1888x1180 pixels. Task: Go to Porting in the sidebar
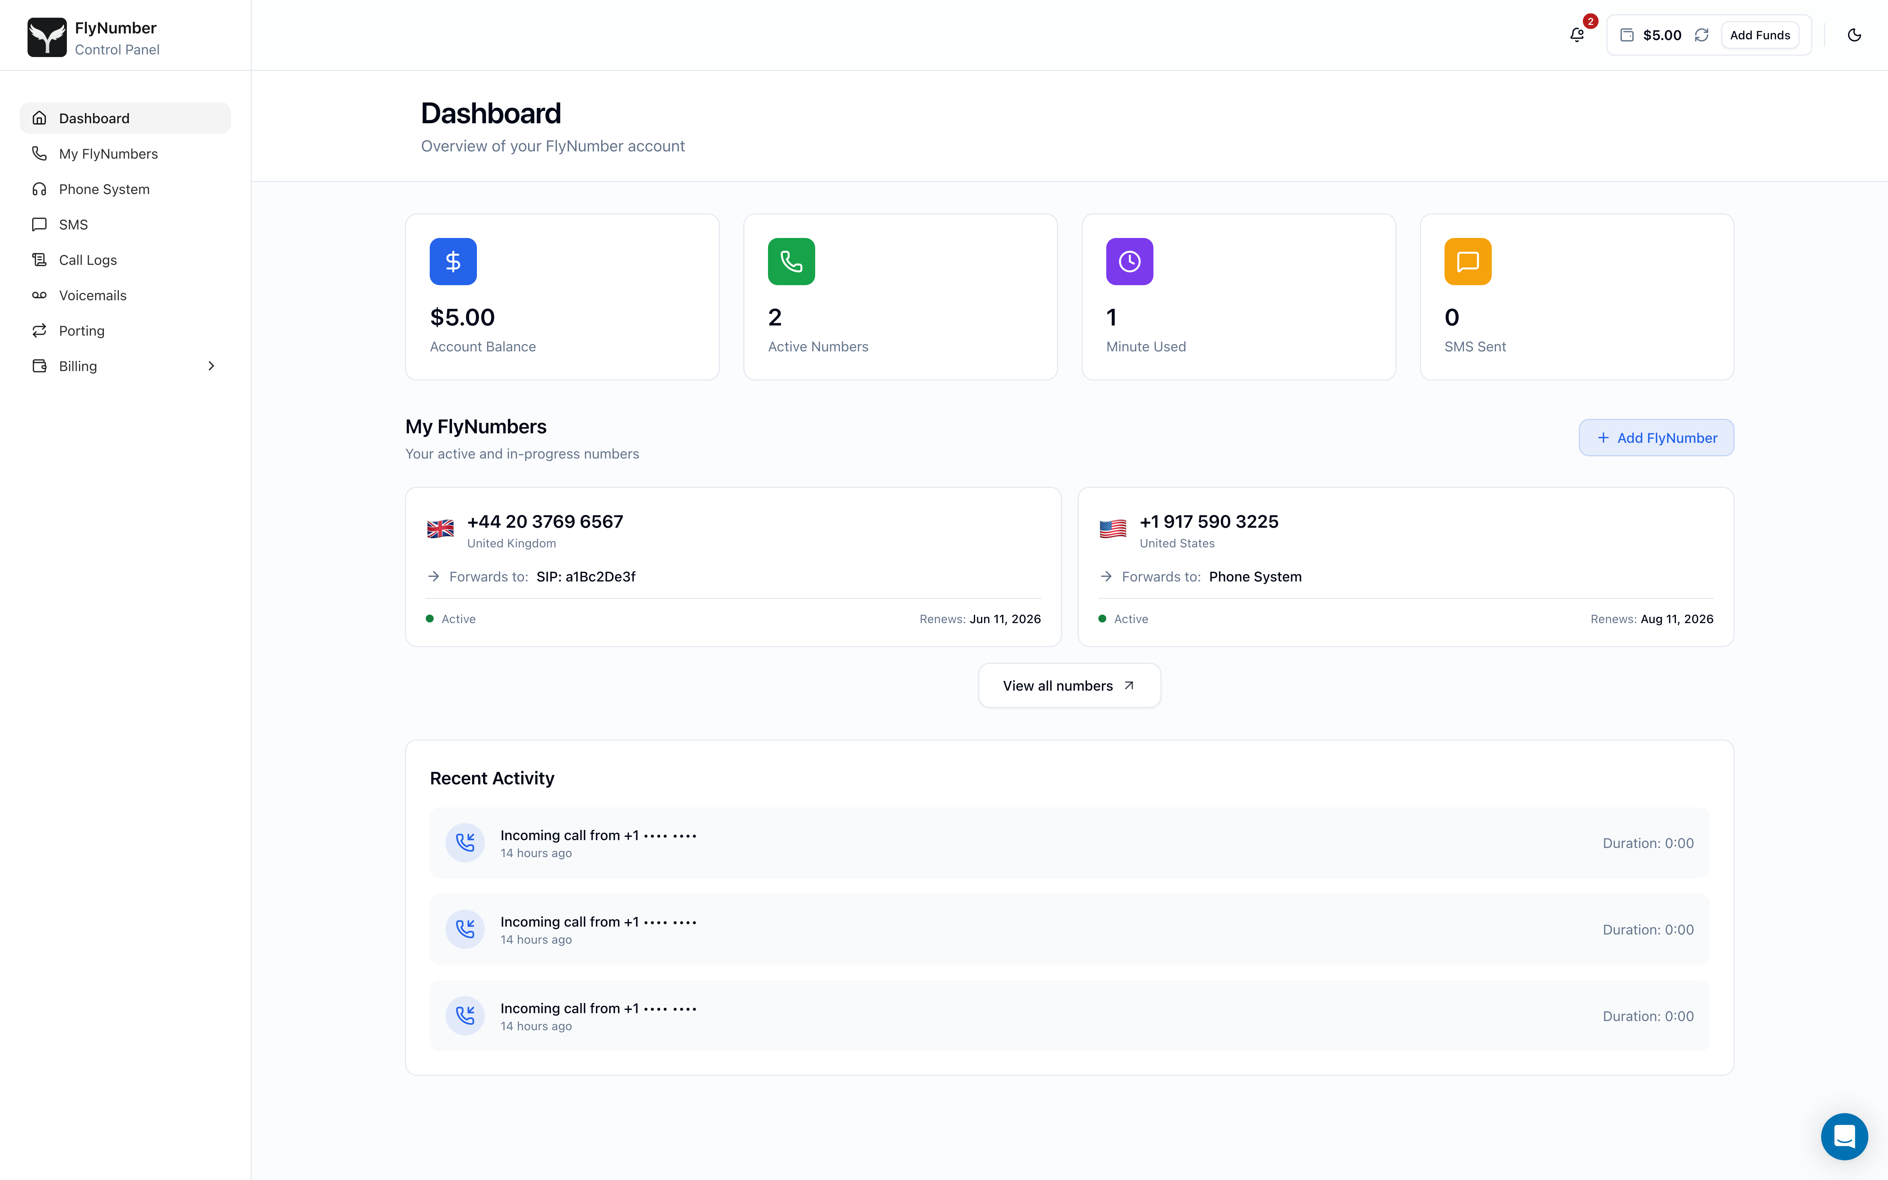coord(125,331)
